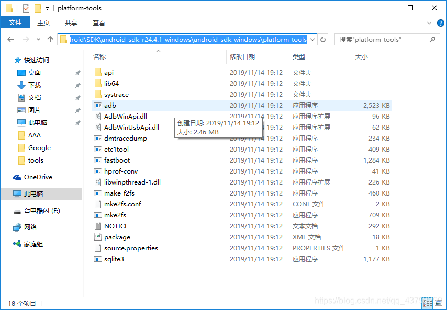Click the api folder icon
The image size is (447, 310).
[x=98, y=72]
